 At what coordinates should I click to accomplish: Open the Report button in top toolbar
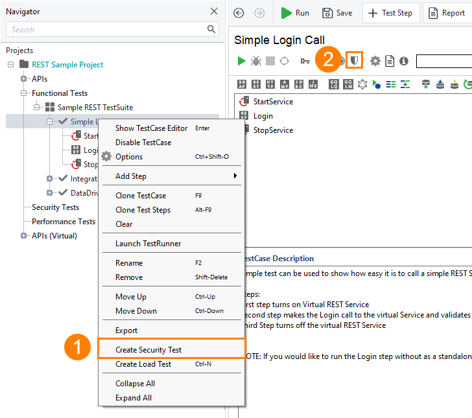[447, 13]
